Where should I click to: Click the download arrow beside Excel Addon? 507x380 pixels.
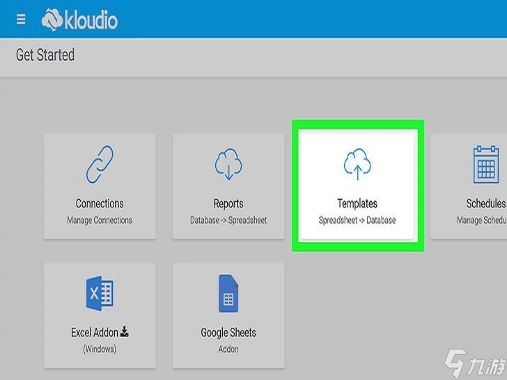pyautogui.click(x=125, y=331)
